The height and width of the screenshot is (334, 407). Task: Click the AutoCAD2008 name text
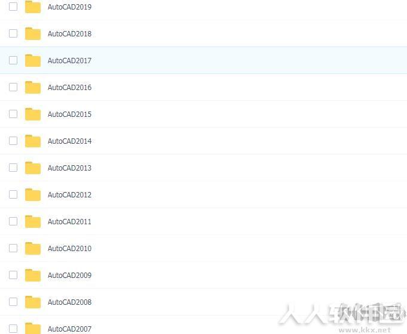(x=69, y=302)
